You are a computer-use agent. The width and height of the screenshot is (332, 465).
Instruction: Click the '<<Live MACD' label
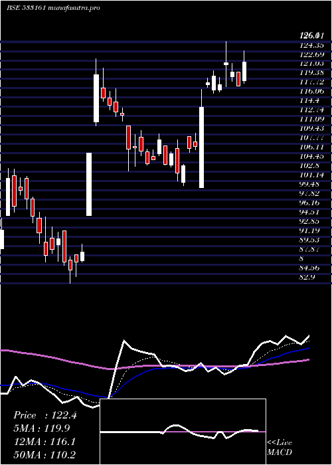280,448
